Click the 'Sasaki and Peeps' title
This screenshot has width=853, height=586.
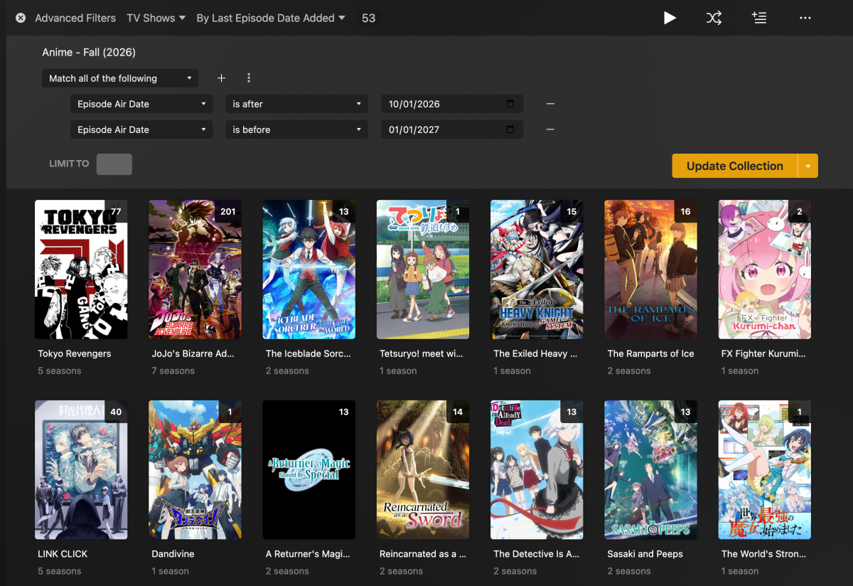[x=645, y=554]
